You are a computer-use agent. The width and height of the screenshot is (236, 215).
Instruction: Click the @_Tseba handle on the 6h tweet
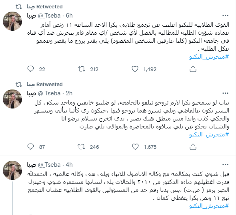(49, 16)
